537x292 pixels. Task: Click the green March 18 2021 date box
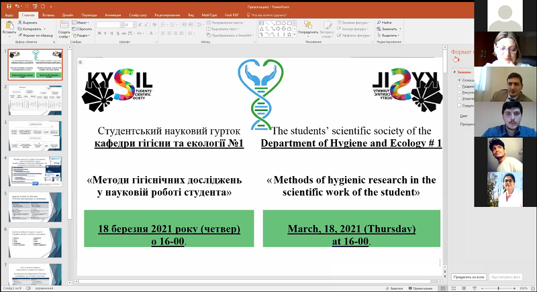(x=351, y=228)
